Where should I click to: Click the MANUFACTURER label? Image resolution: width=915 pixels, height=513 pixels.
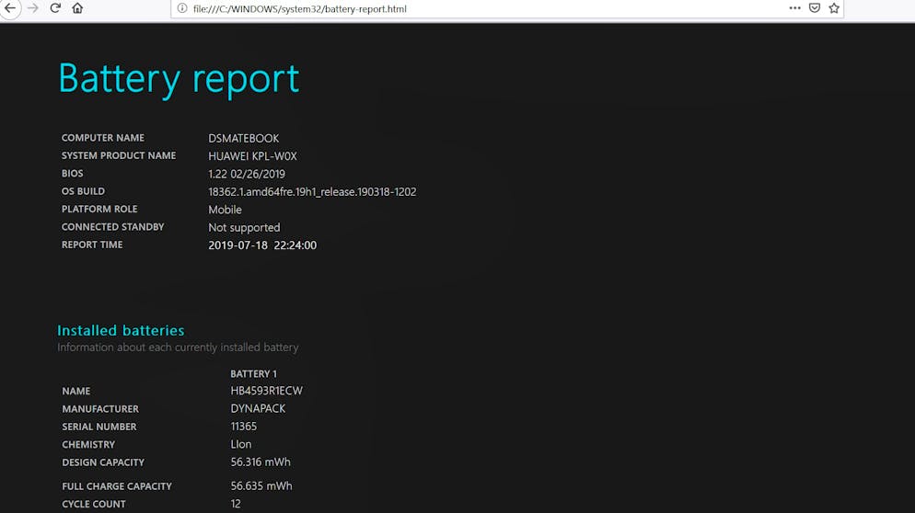pyautogui.click(x=100, y=409)
